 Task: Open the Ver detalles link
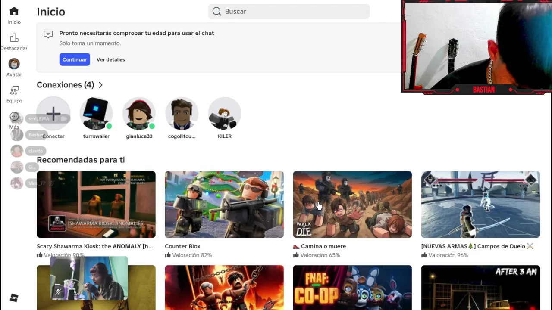tap(111, 59)
